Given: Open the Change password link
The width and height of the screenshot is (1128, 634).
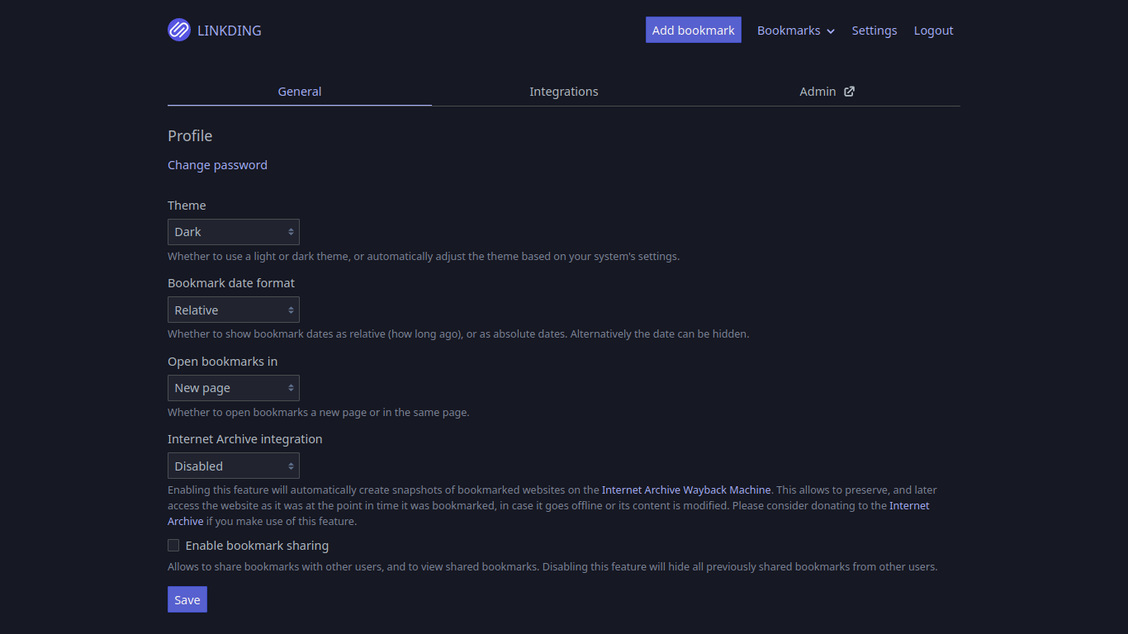Looking at the screenshot, I should [x=217, y=165].
